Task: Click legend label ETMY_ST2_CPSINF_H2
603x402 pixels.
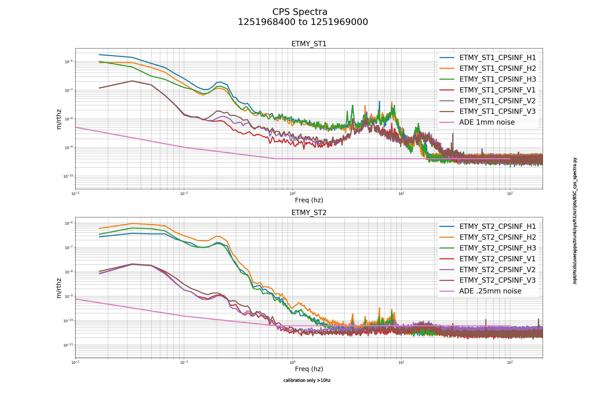Action: pyautogui.click(x=498, y=237)
